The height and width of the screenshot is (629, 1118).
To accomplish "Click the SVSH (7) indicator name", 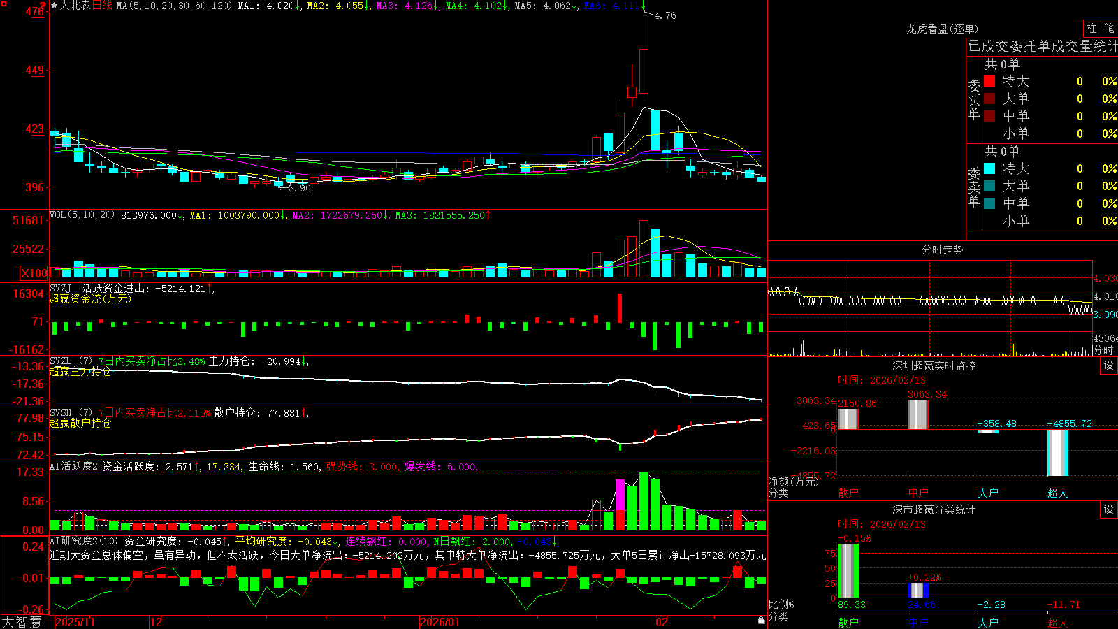I will pos(71,412).
